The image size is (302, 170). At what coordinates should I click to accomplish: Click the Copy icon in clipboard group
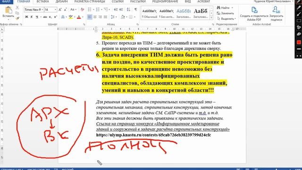coord(17,13)
